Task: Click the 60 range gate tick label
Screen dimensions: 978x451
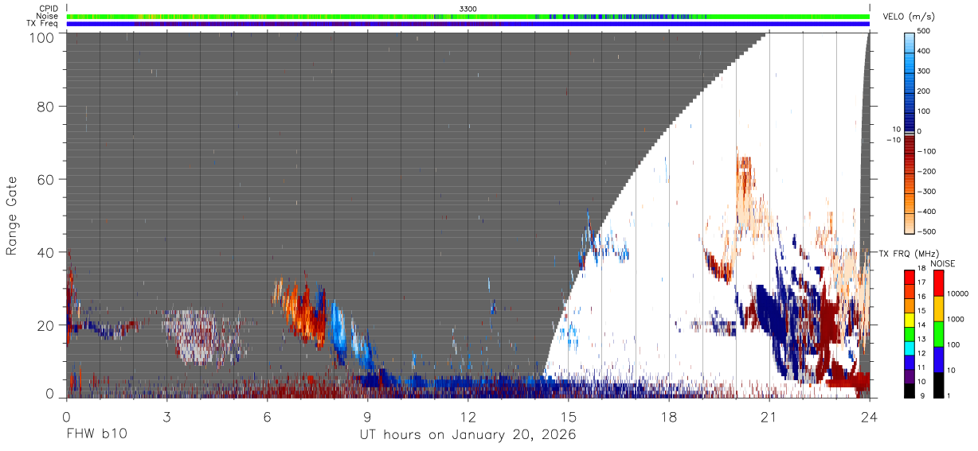Action: [x=45, y=179]
